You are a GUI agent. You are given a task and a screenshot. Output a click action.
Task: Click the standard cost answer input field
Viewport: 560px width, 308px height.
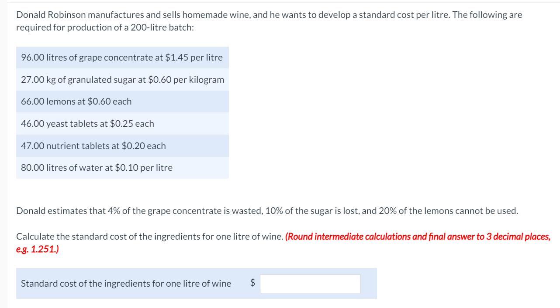click(310, 284)
